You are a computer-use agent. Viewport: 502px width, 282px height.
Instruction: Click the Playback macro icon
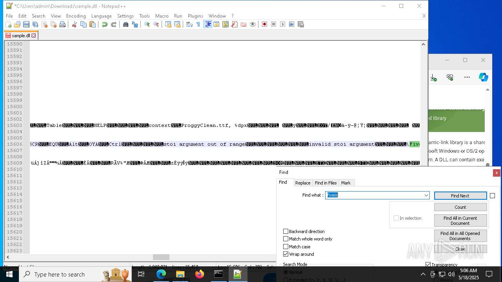[282, 24]
